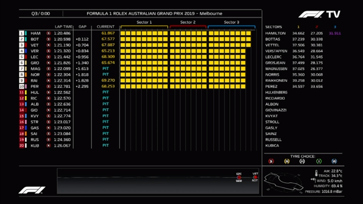Viewport: 363px width, 204px height.
Task: Click HAM's teal team colour bar
Action: (26, 33)
